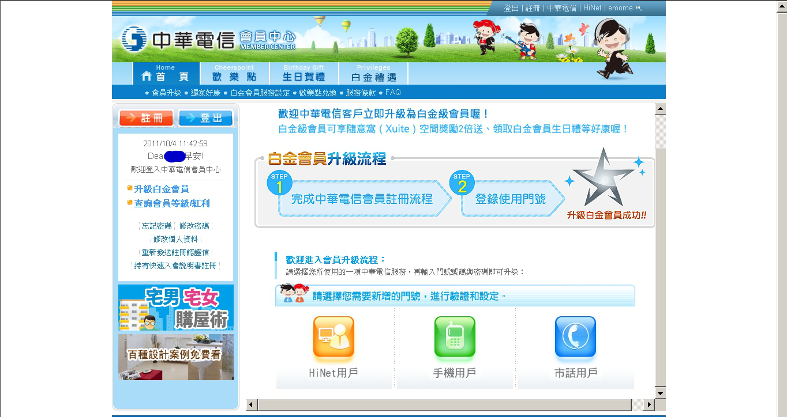Open the 首頁 Home tab
The height and width of the screenshot is (417, 787).
pyautogui.click(x=166, y=73)
